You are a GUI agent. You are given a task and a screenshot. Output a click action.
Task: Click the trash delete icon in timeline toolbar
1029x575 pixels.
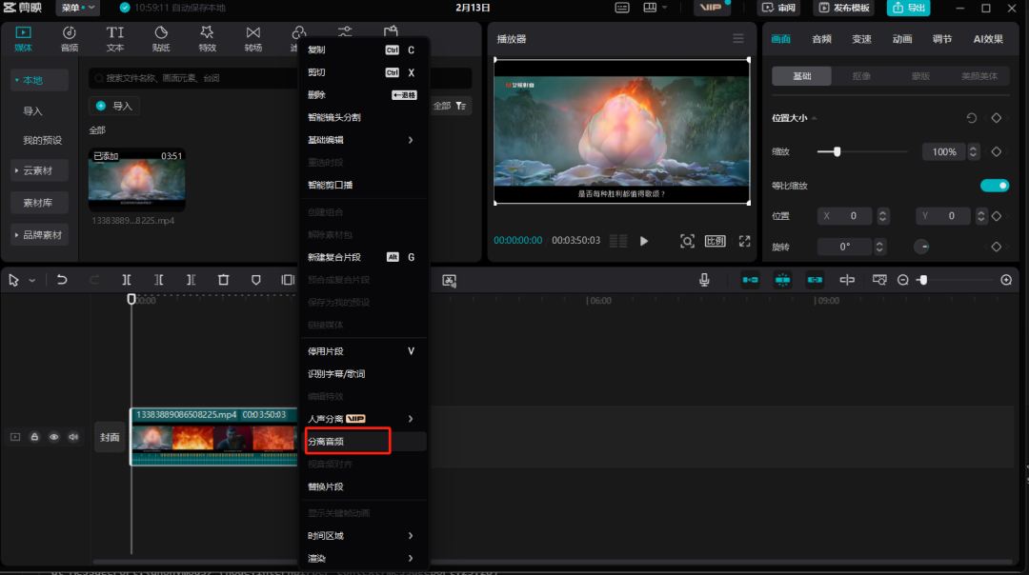tap(223, 280)
